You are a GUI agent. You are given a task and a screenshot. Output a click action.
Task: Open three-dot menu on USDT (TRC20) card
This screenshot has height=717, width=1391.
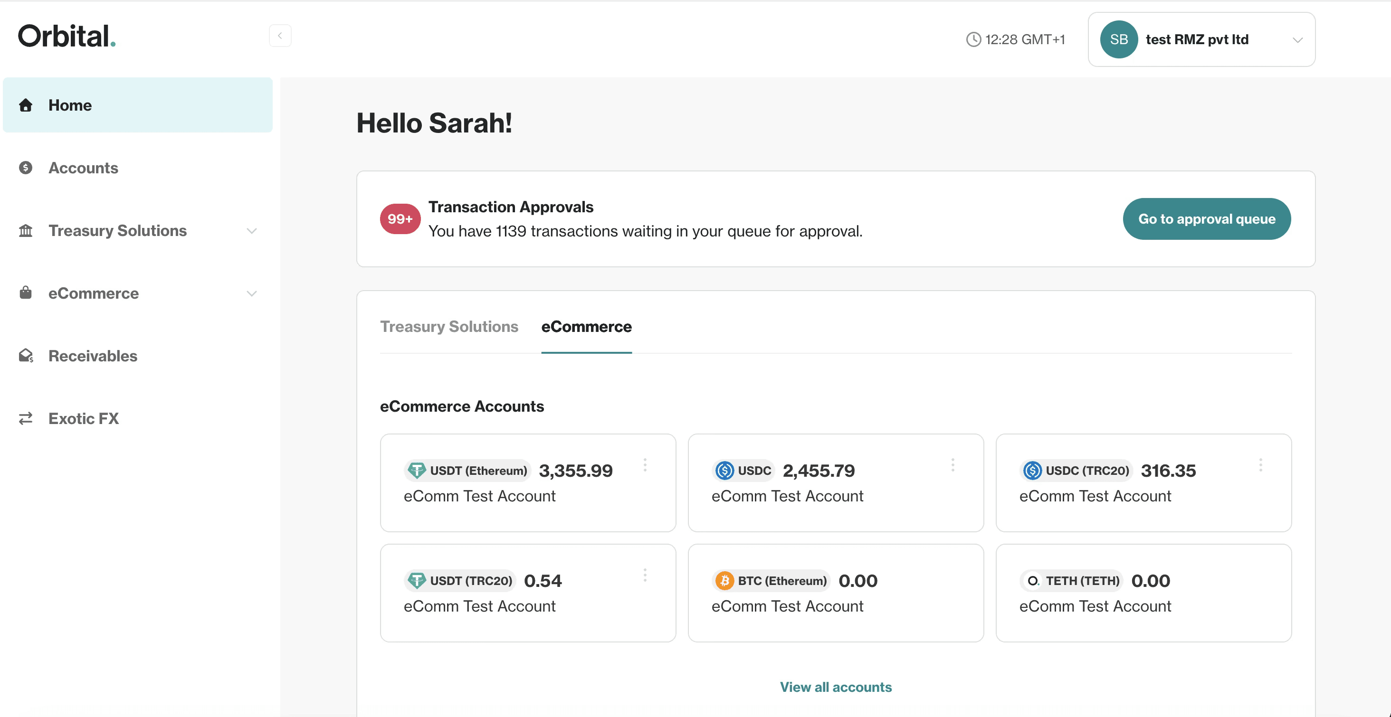pos(645,575)
